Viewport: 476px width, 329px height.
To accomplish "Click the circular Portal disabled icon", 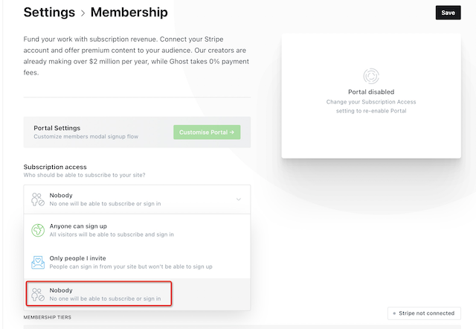I will tap(370, 75).
